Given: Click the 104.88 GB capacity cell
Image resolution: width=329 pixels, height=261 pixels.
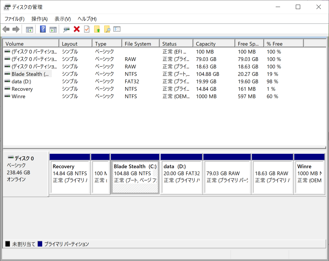Looking at the screenshot, I should [208, 74].
